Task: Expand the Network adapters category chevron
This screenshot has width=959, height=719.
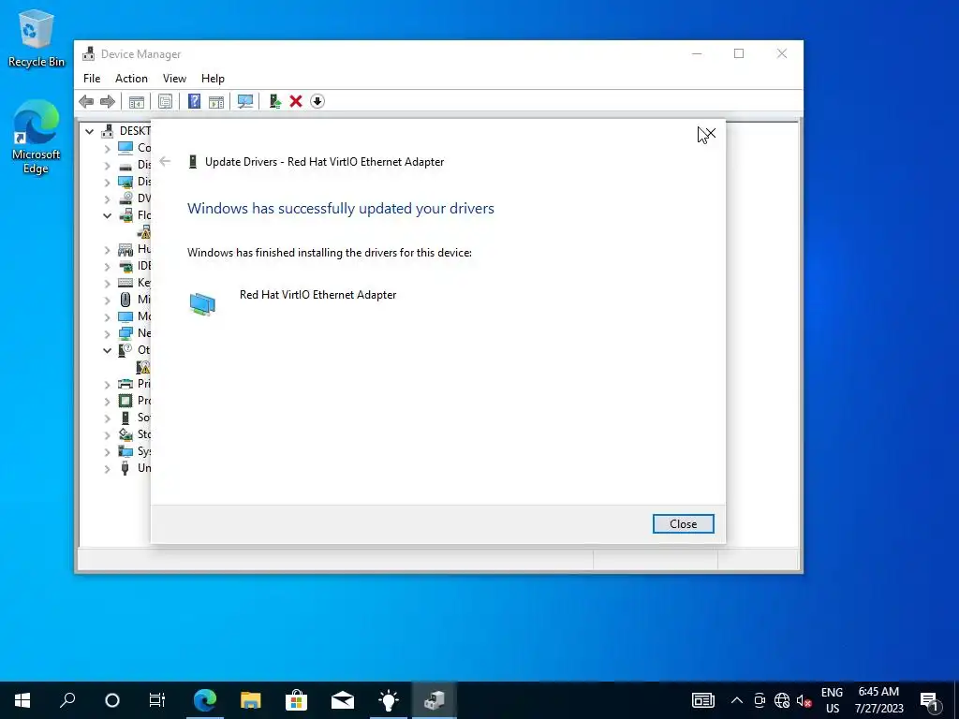Action: pos(107,334)
